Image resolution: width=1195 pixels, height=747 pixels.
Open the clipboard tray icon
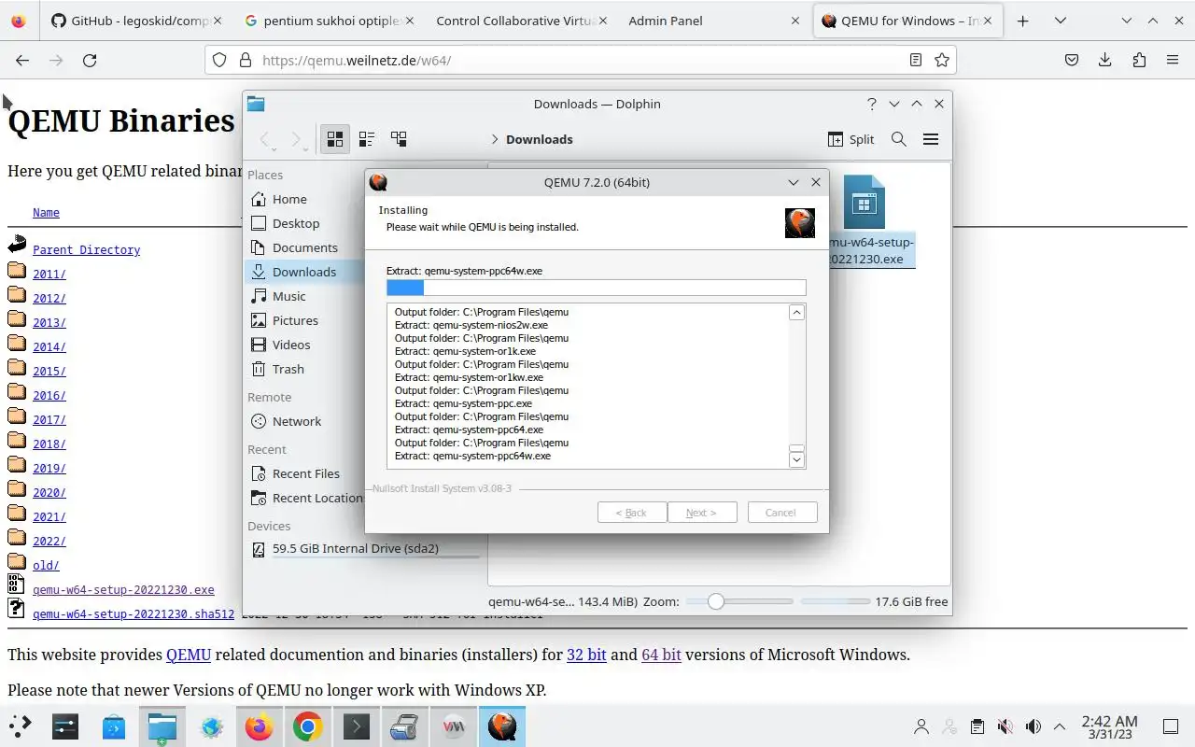pyautogui.click(x=977, y=726)
